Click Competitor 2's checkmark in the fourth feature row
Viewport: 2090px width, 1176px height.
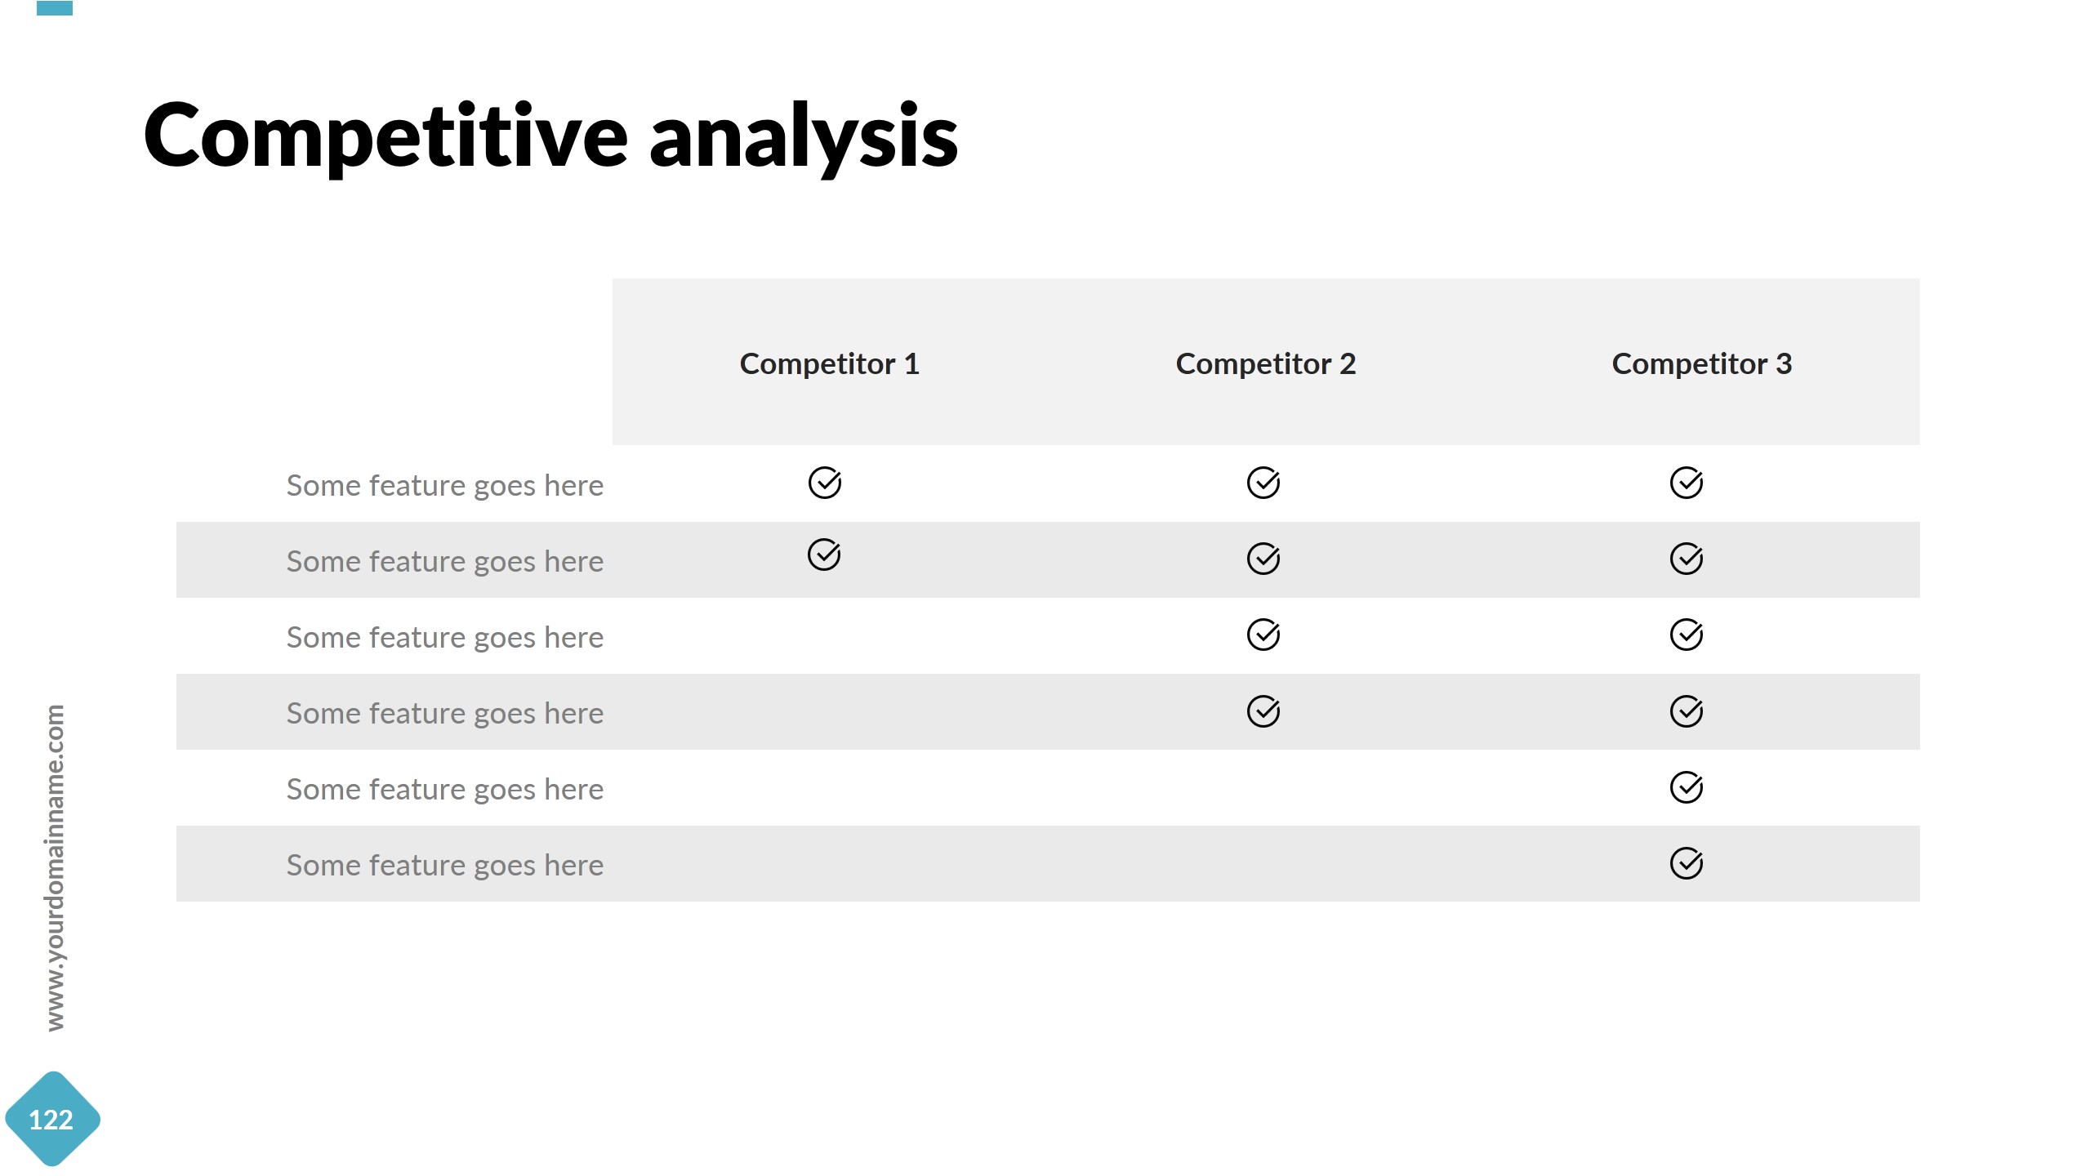pos(1263,711)
